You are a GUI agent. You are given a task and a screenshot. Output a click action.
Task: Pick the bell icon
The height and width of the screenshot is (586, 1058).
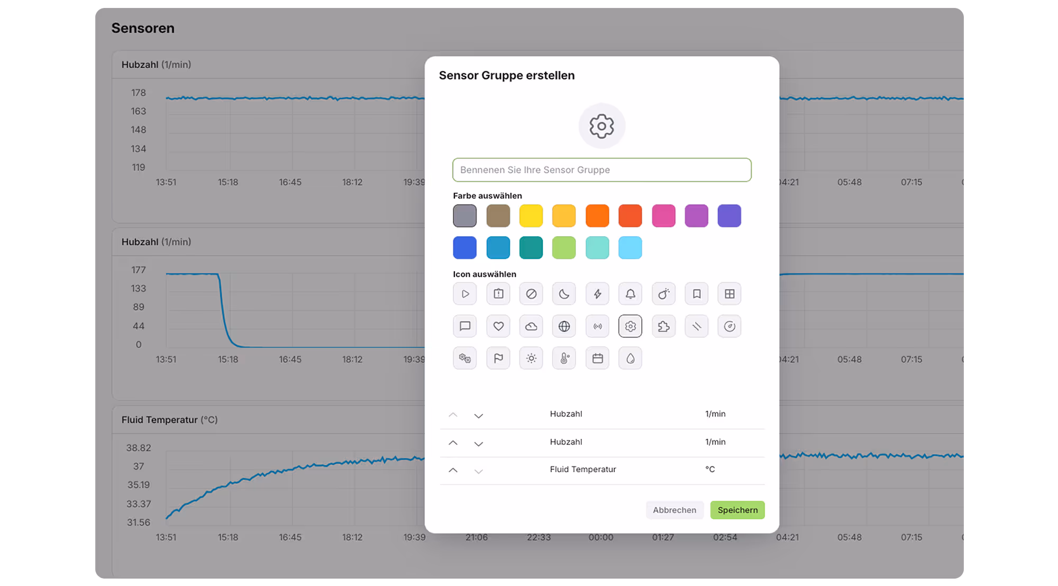[x=630, y=294]
